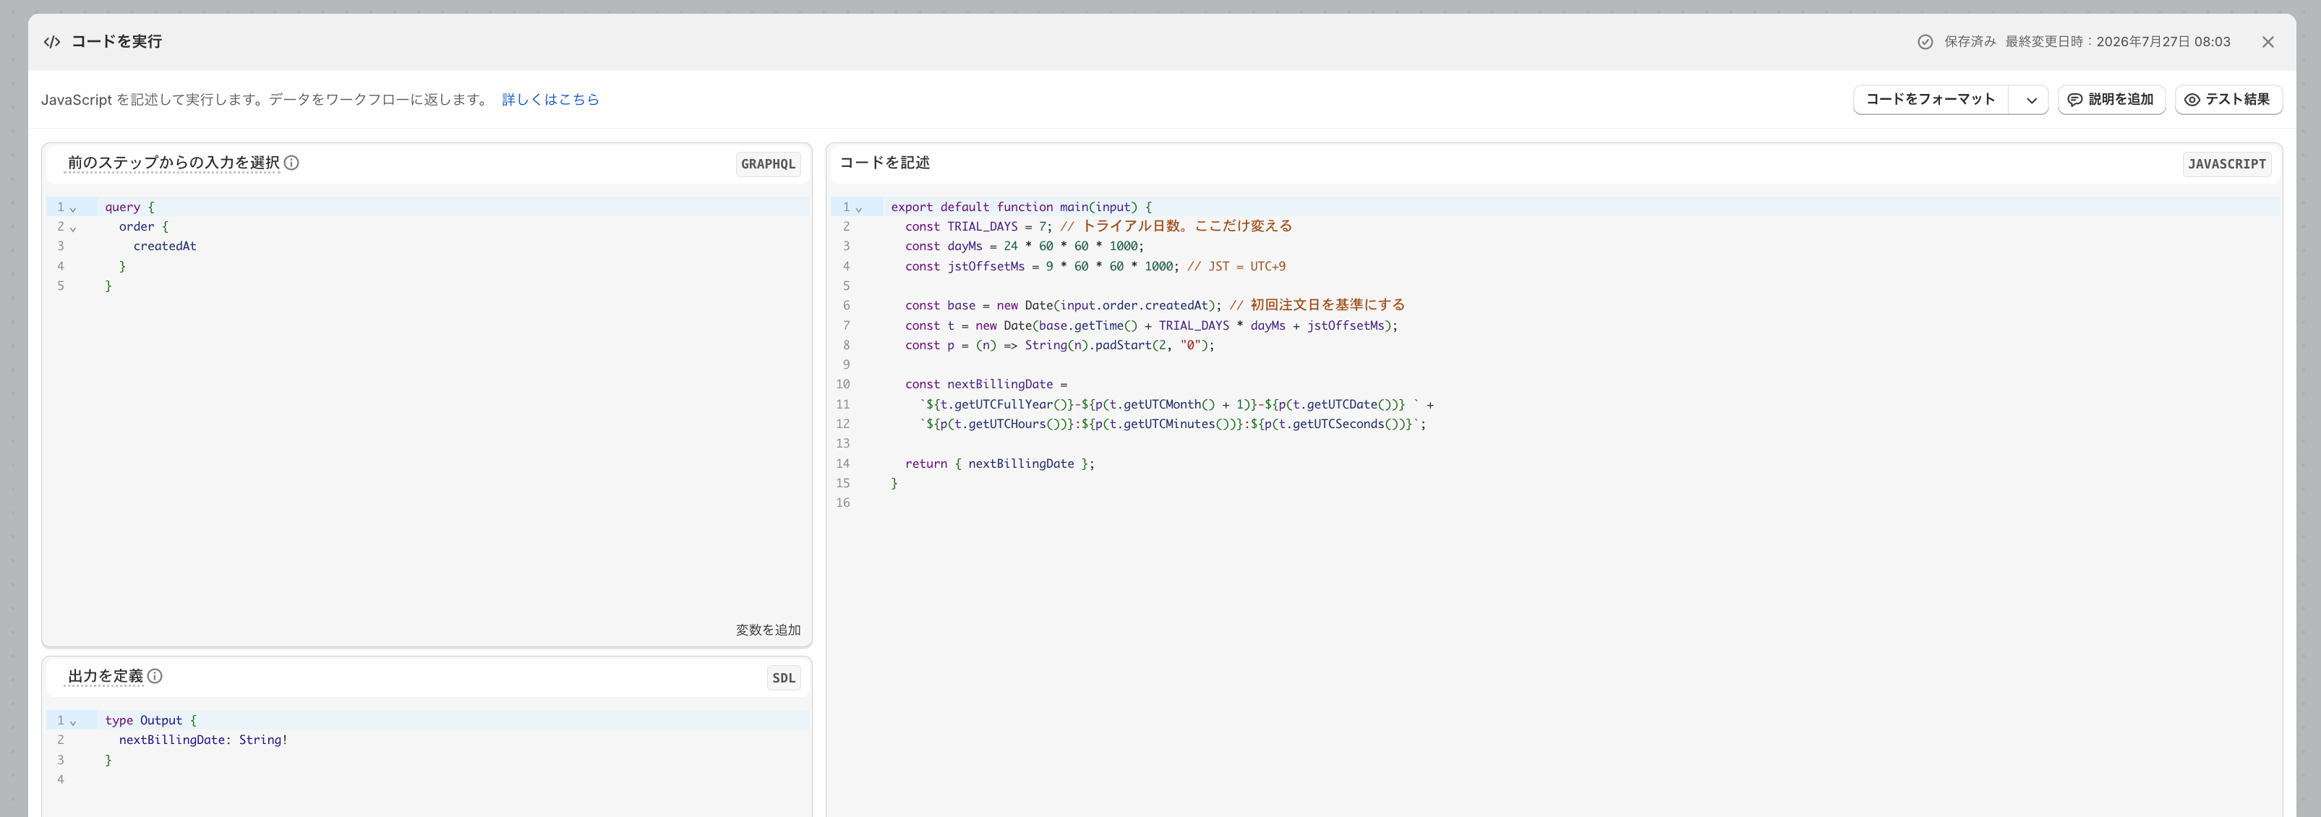Viewport: 2321px width, 817px height.
Task: Collapse the query block fold arrow on line 1
Action: coord(73,208)
